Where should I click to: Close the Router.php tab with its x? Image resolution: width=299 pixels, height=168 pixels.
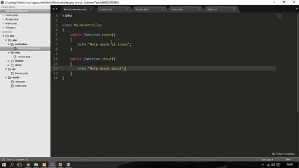pos(163,9)
